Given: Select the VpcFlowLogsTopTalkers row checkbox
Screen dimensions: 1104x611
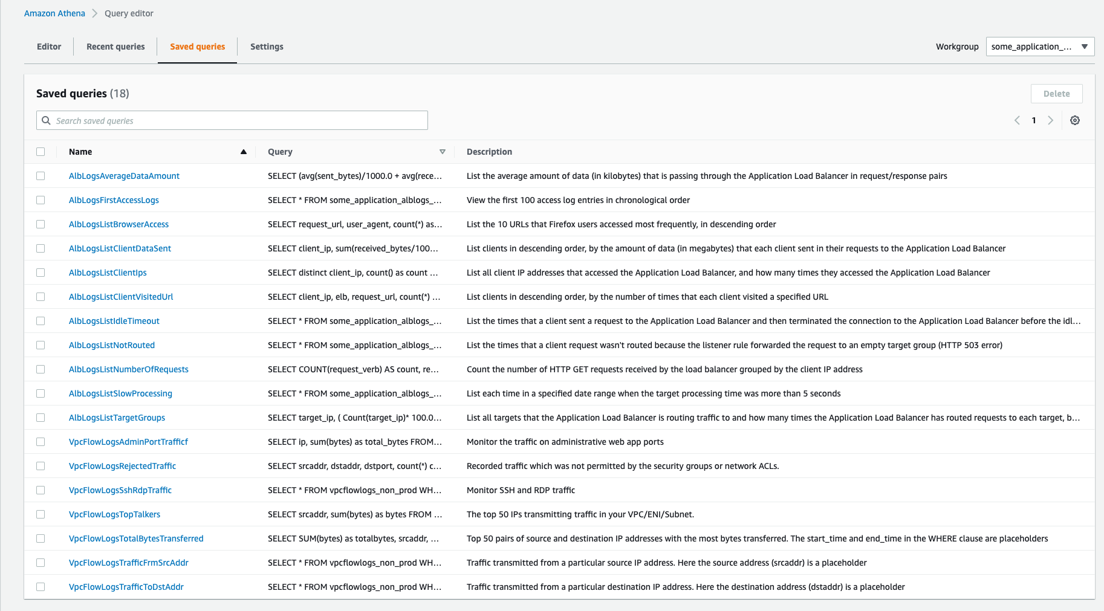Looking at the screenshot, I should coord(41,514).
